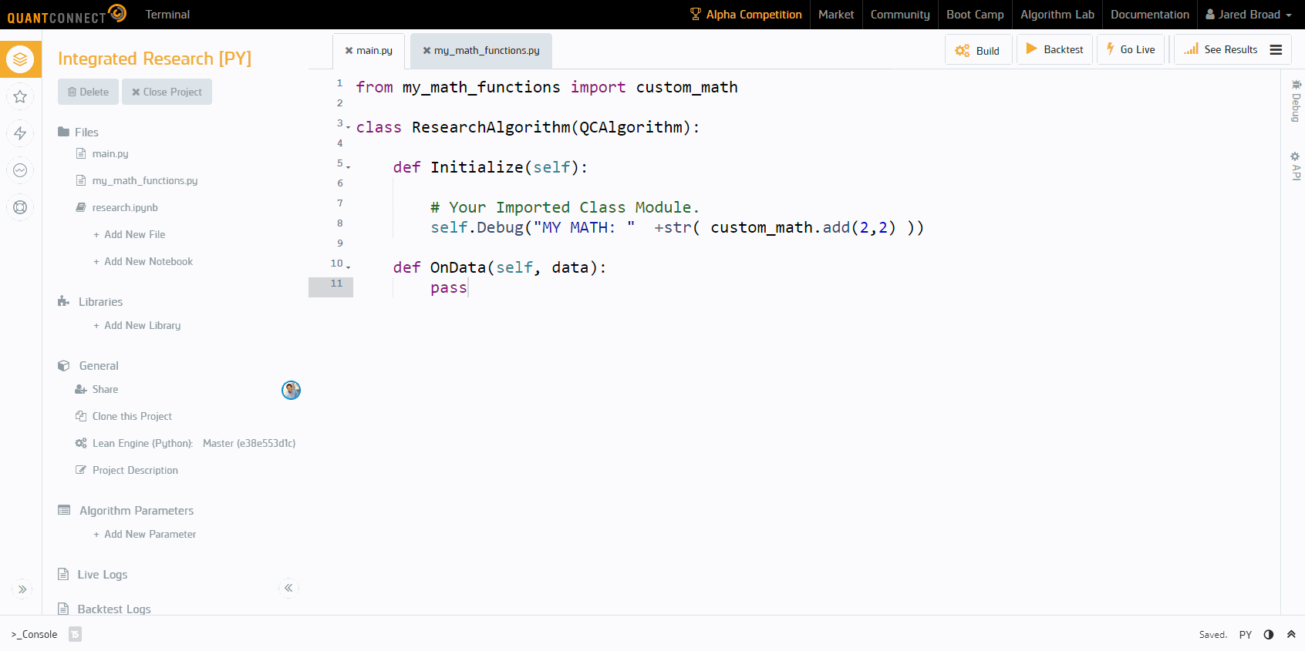Viewport: 1305px width, 651px height.
Task: Click the QuantConnect logo
Action: [x=66, y=15]
